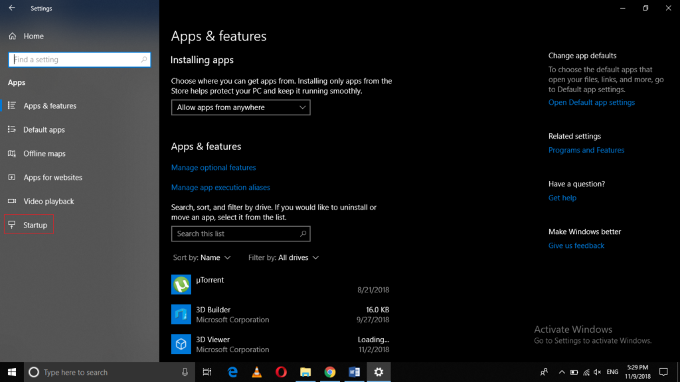Open Manage optional features link
This screenshot has width=680, height=382.
213,168
